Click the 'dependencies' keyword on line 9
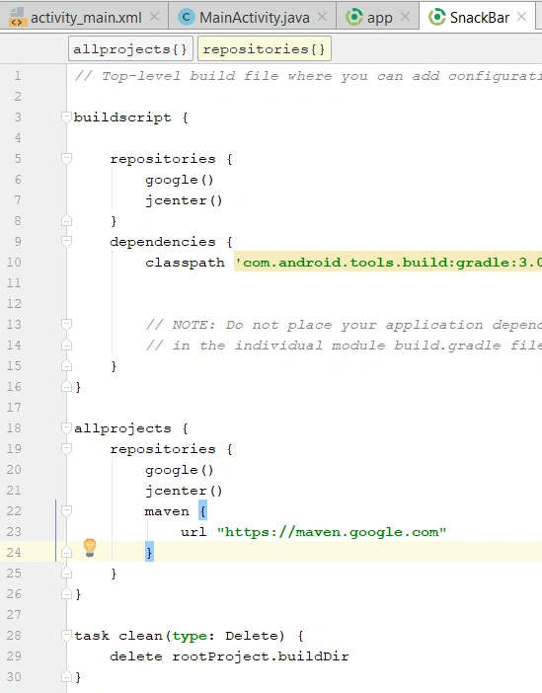 pos(163,242)
